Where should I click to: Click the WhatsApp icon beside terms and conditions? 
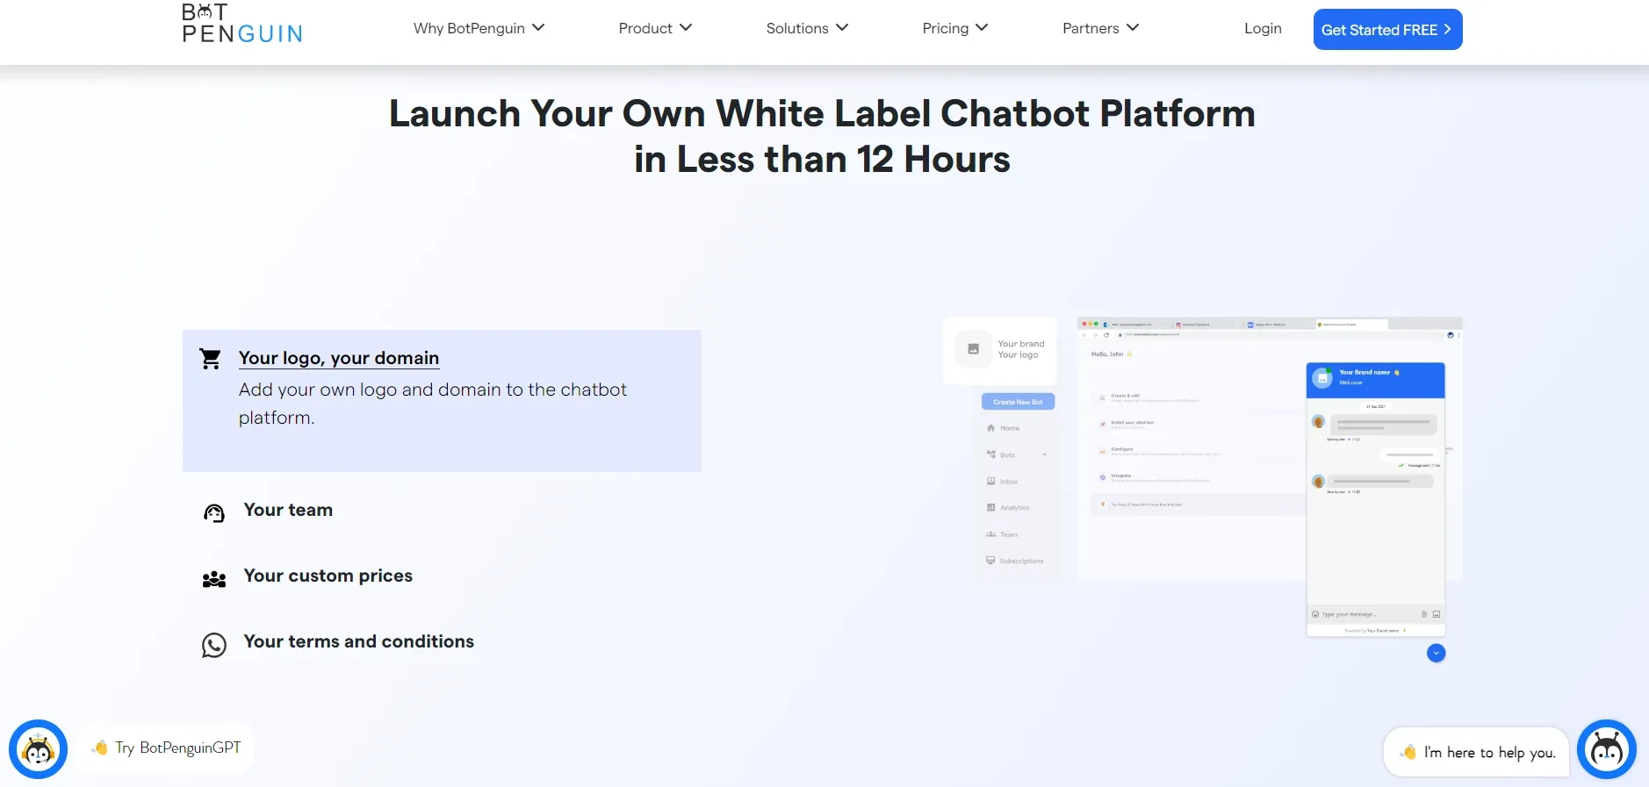[214, 646]
